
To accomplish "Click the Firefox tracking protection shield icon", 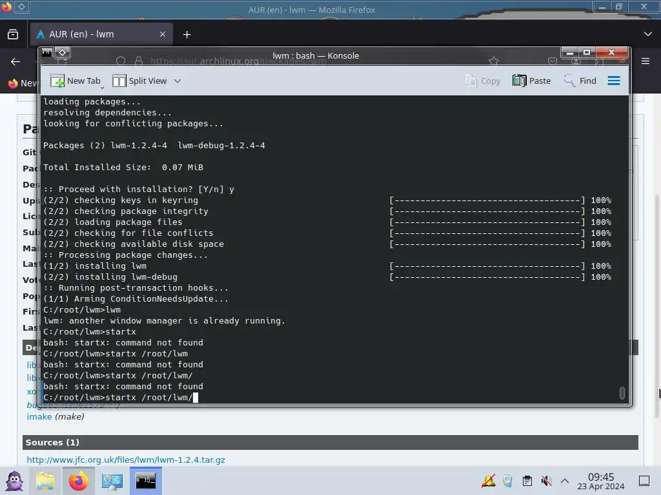I will point(121,61).
